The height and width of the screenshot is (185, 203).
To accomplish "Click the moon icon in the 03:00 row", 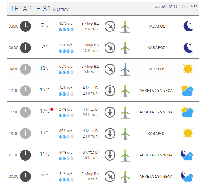I will tap(188, 26).
